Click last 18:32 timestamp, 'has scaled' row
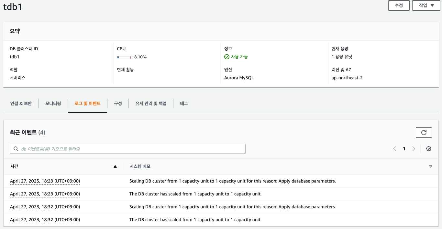442x229 pixels. point(45,220)
